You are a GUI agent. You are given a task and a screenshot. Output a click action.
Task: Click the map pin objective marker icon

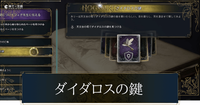(72, 27)
